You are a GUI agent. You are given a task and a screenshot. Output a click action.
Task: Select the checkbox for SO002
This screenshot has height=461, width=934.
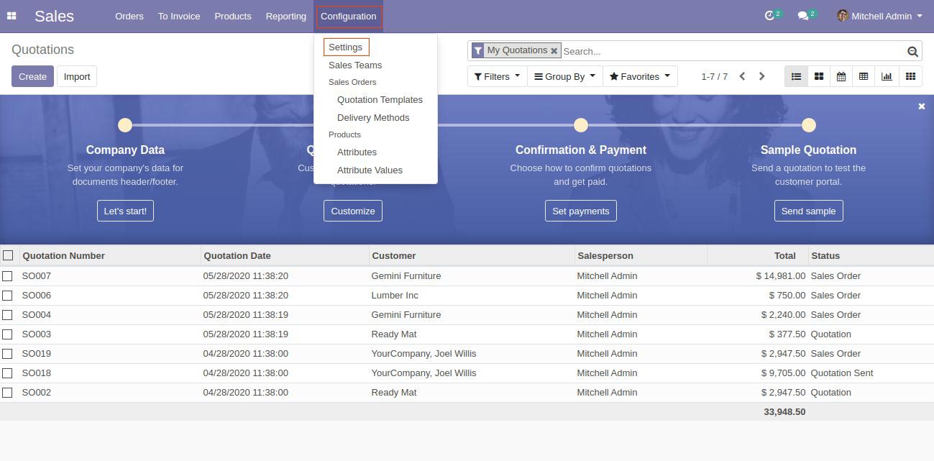(7, 393)
